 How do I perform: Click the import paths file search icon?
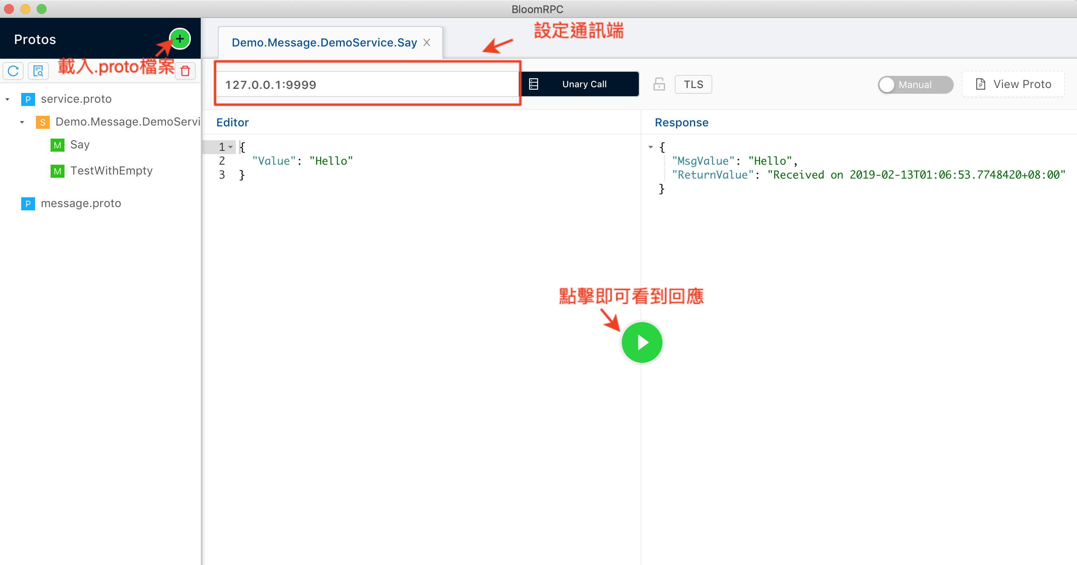(38, 71)
